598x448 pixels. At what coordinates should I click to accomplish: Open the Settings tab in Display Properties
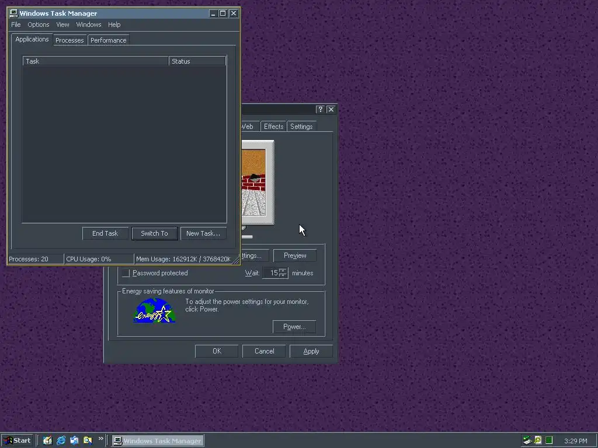(x=301, y=127)
